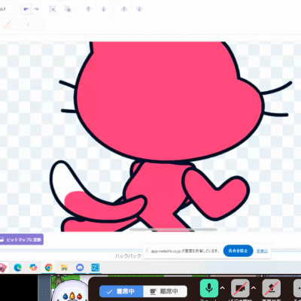The image size is (301, 301).
Task: Set status to 離席中
Action: [165, 291]
